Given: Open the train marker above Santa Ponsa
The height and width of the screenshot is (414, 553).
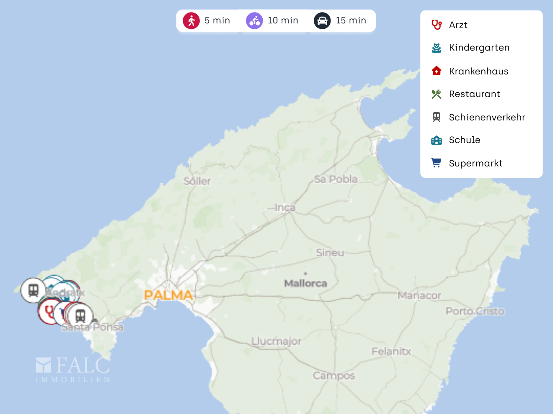Looking at the screenshot, I should pyautogui.click(x=80, y=315).
